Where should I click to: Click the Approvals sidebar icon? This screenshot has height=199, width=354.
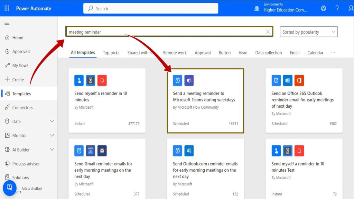(x=7, y=51)
